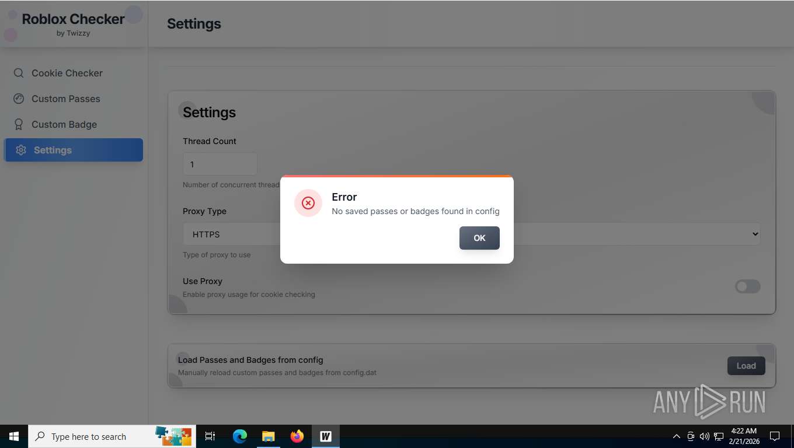Click the volume speaker tray icon

tap(705, 436)
